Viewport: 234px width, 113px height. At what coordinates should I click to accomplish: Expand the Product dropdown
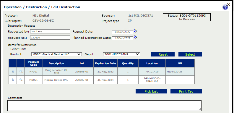[56, 54]
